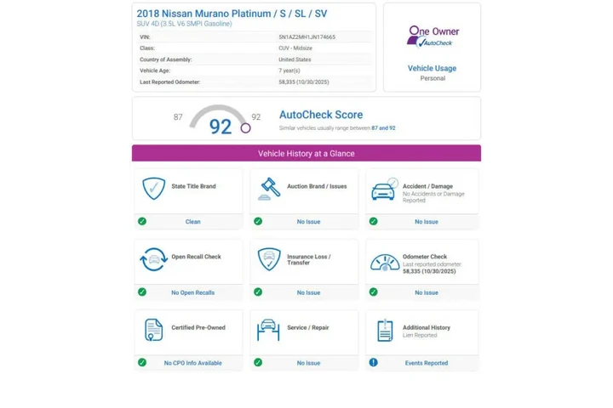Select the No Open Recalls link
613x408 pixels.
pyautogui.click(x=193, y=292)
